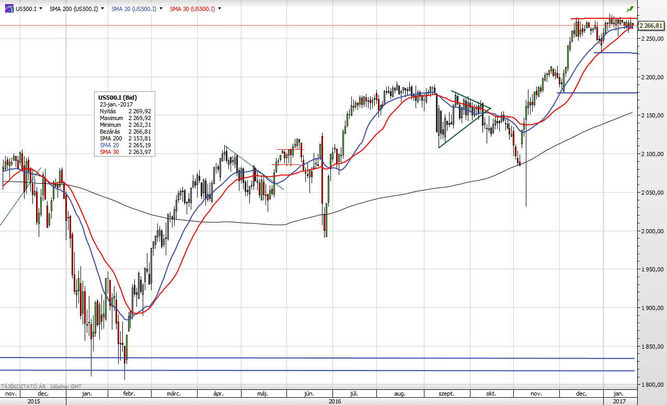The width and height of the screenshot is (667, 405).
Task: Click the 1 850,00 price axis label
Action: pyautogui.click(x=651, y=347)
